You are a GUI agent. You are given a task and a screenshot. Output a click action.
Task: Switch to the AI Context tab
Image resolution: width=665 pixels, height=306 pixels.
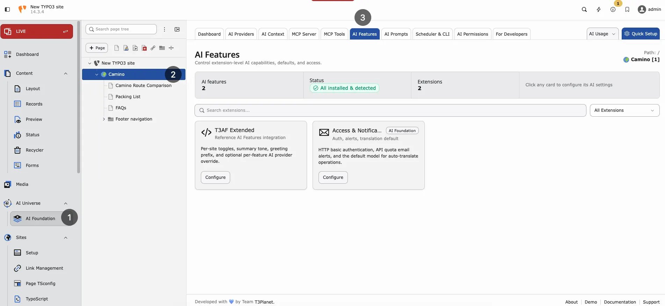[x=273, y=34]
